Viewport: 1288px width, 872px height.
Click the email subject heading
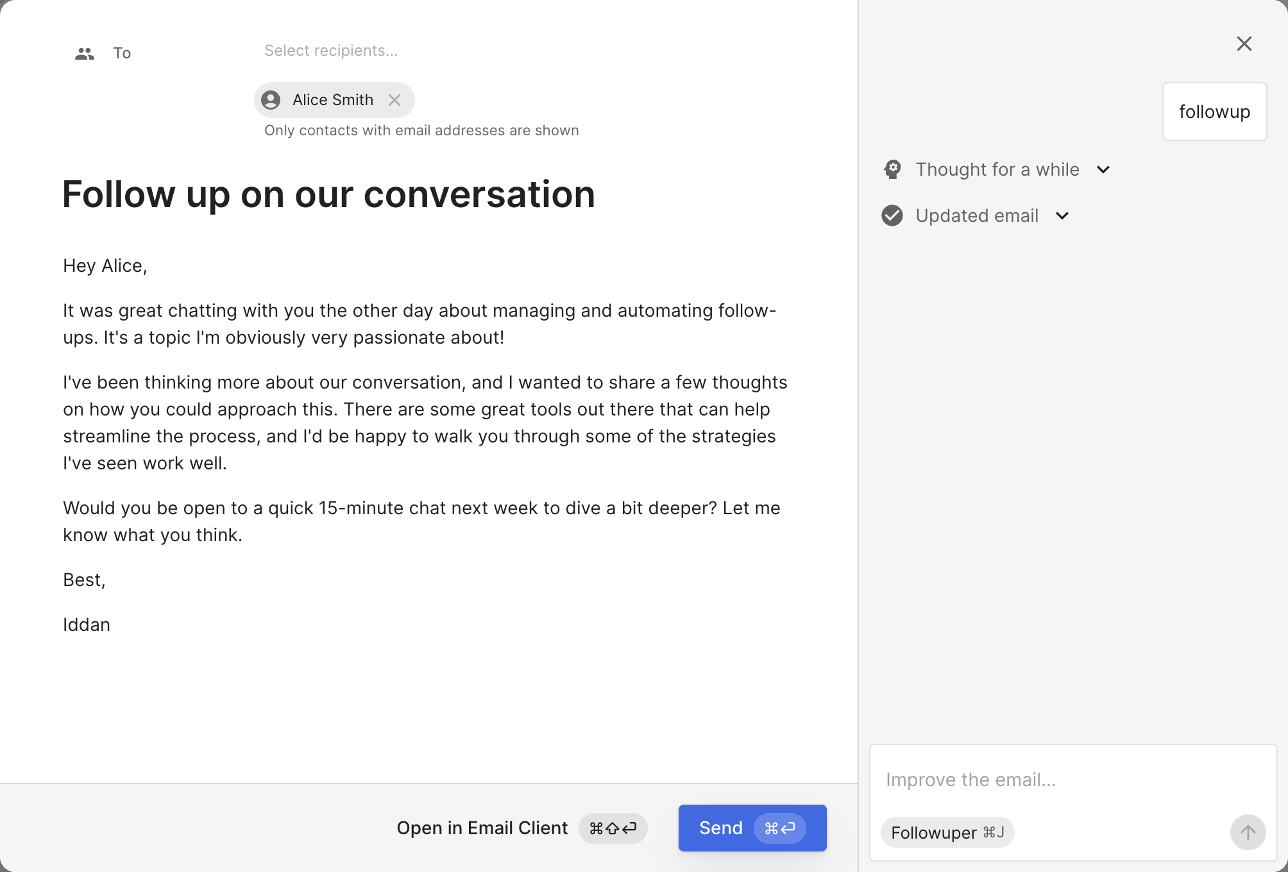(x=328, y=194)
